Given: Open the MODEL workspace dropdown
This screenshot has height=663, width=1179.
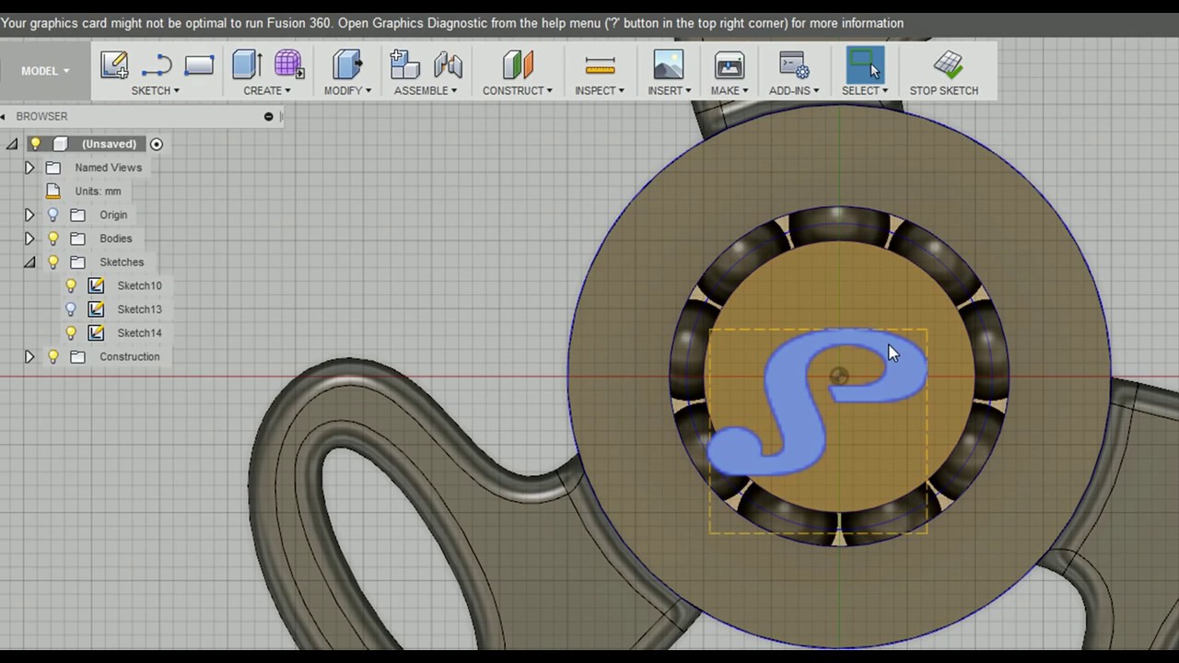Looking at the screenshot, I should click(45, 71).
